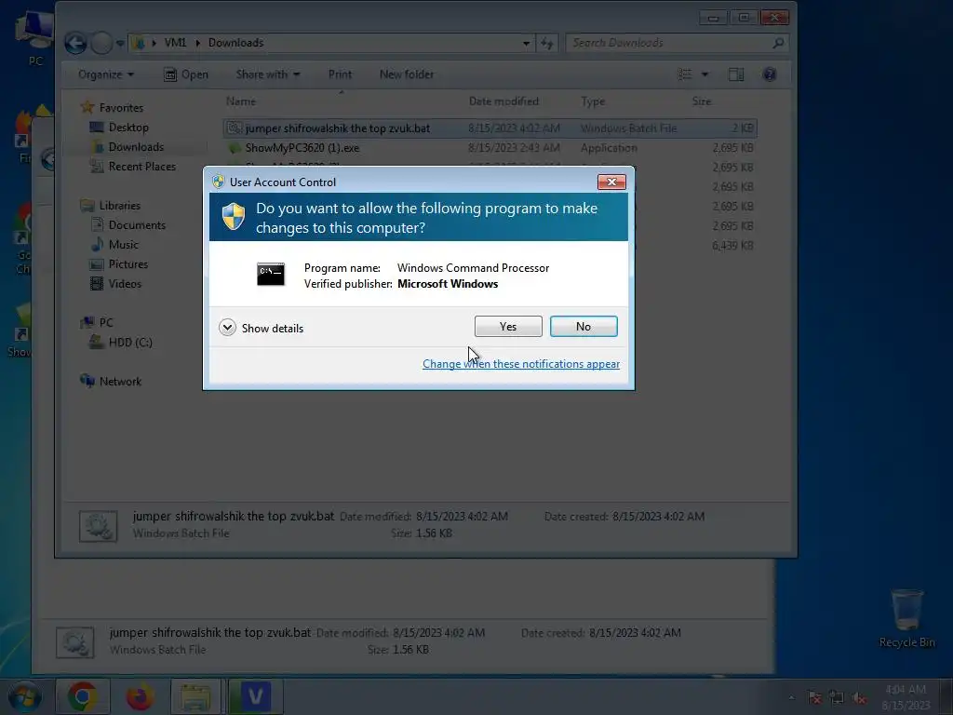Viewport: 953px width, 715px height.
Task: Click Print in Explorer toolbar
Action: tap(340, 74)
